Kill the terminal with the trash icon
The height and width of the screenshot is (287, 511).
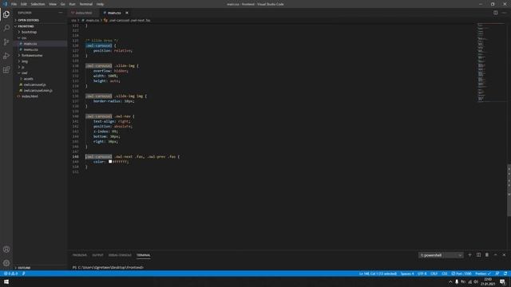coord(487,255)
